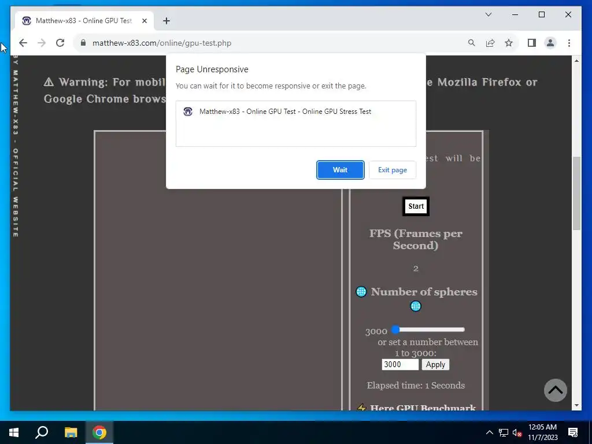Screen dimensions: 592x444
Task: Start the GPU stress test
Action: (x=416, y=206)
